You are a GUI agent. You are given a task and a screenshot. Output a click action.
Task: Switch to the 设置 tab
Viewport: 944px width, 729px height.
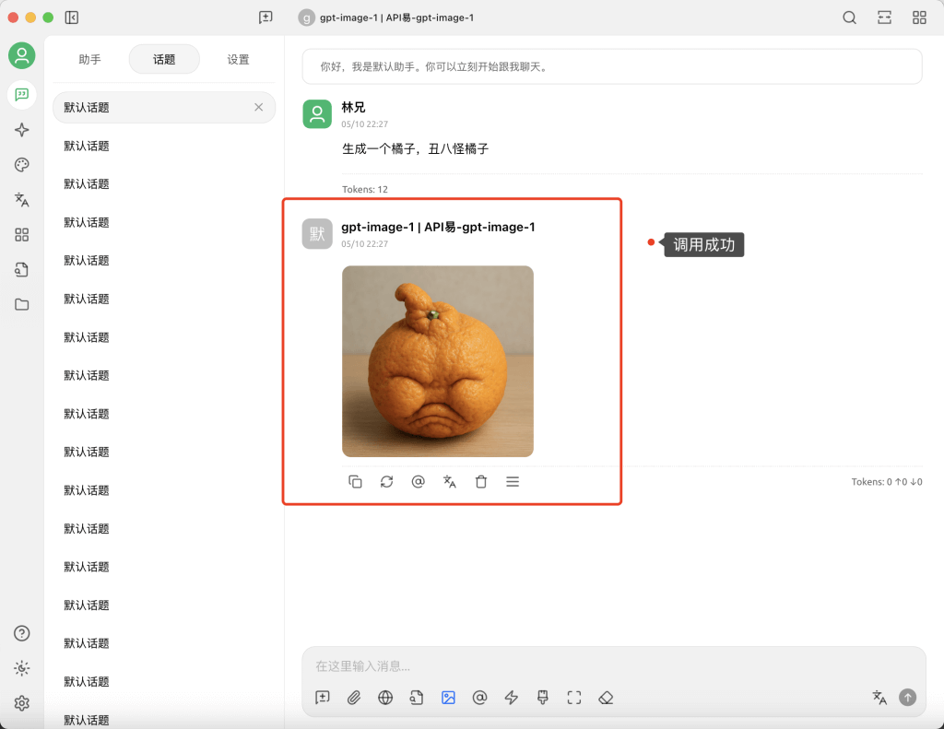click(238, 58)
